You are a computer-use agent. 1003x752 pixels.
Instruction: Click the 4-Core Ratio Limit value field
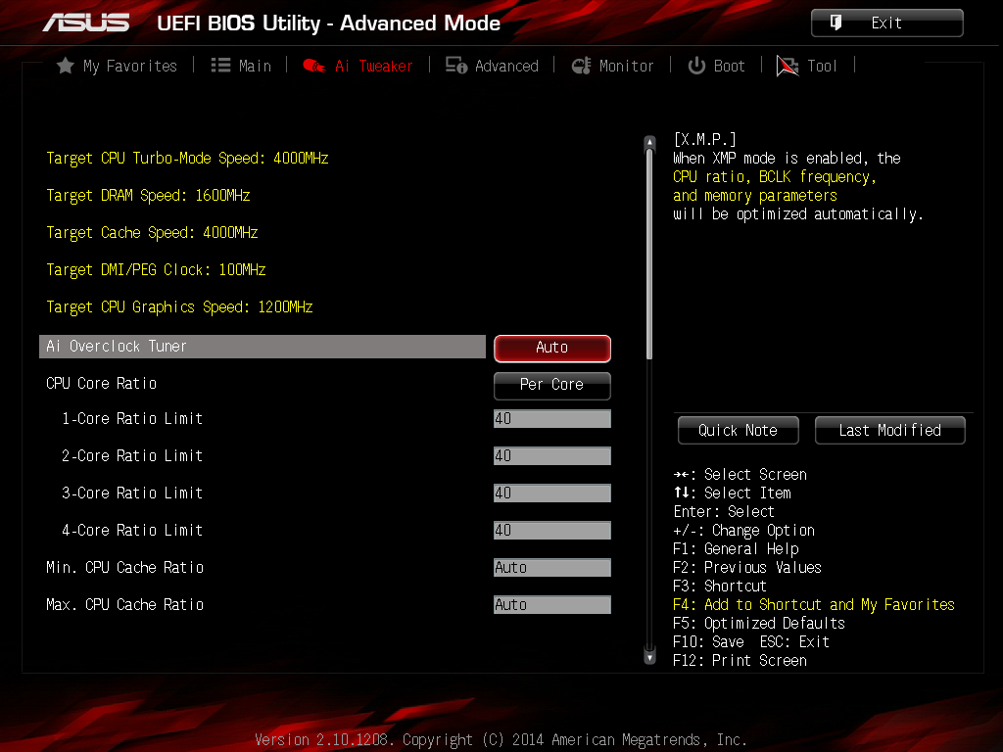tap(552, 530)
